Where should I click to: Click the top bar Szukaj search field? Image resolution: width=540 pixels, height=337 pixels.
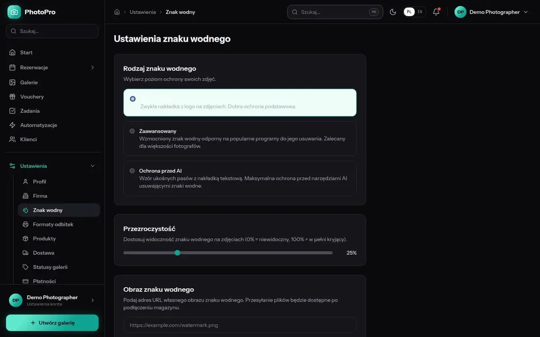[335, 12]
